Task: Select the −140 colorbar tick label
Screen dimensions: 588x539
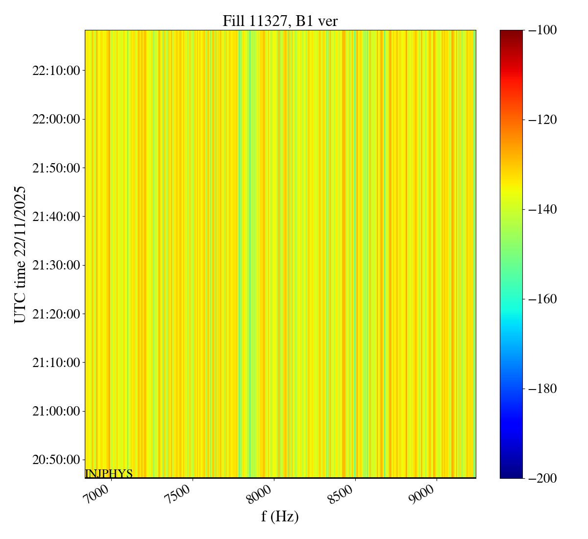Action: pyautogui.click(x=543, y=210)
